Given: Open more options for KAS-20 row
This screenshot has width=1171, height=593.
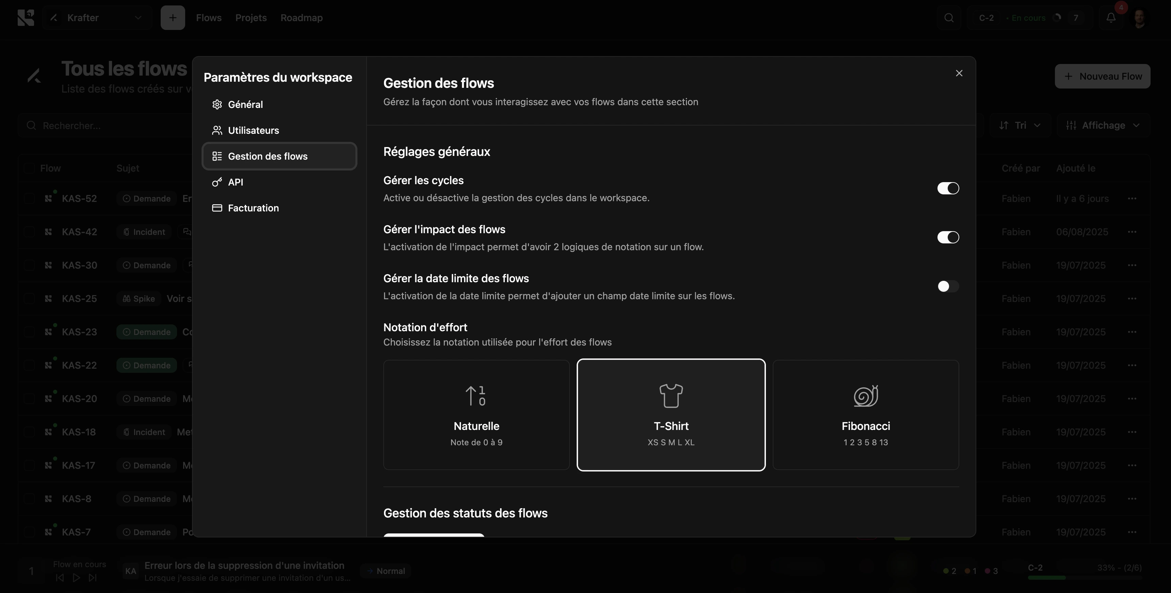Looking at the screenshot, I should pos(1132,399).
